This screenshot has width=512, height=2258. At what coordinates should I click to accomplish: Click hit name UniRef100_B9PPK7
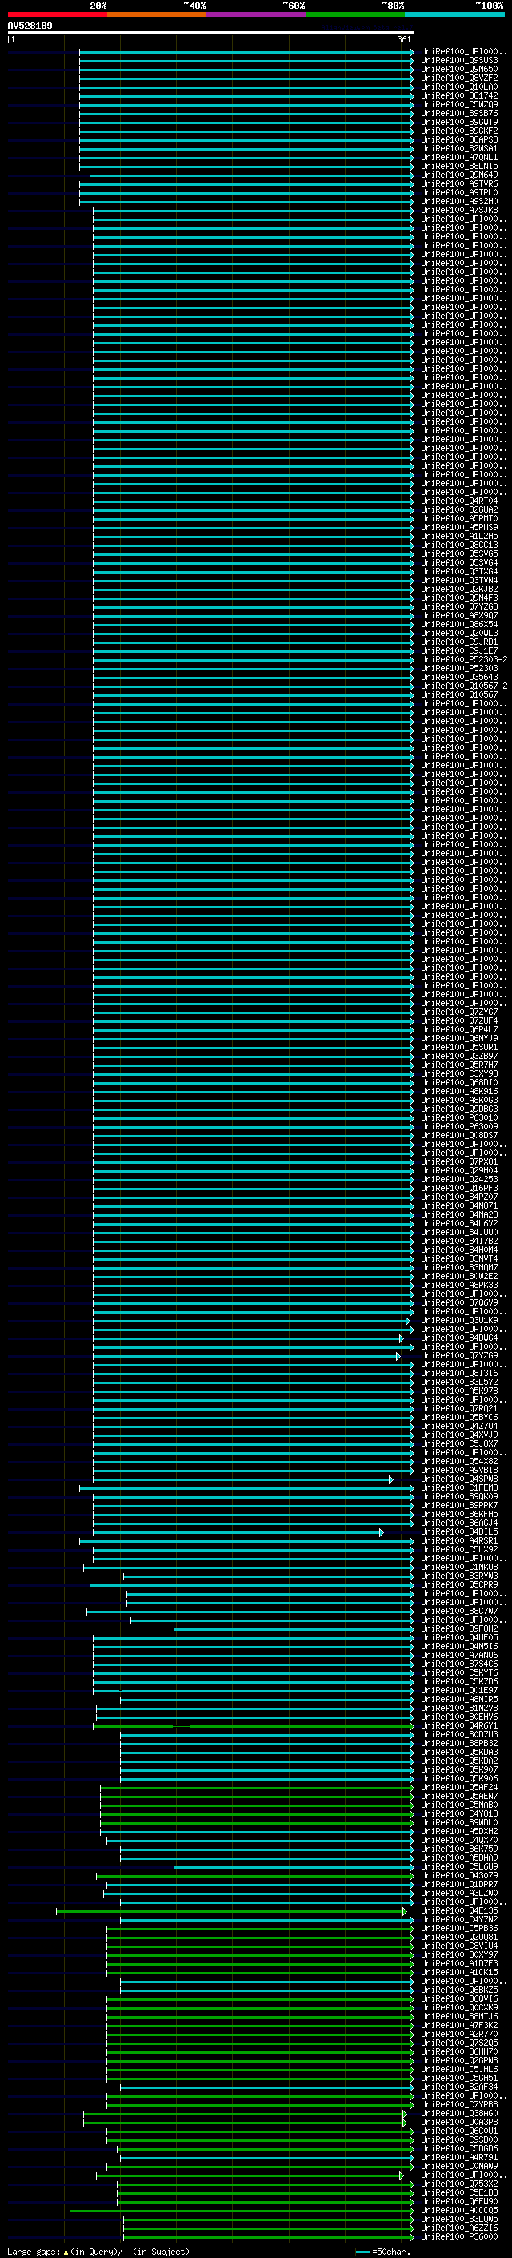point(459,1505)
